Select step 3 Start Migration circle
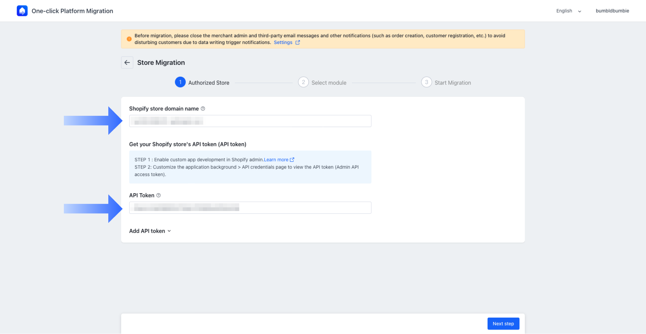Image resolution: width=646 pixels, height=334 pixels. (x=426, y=82)
